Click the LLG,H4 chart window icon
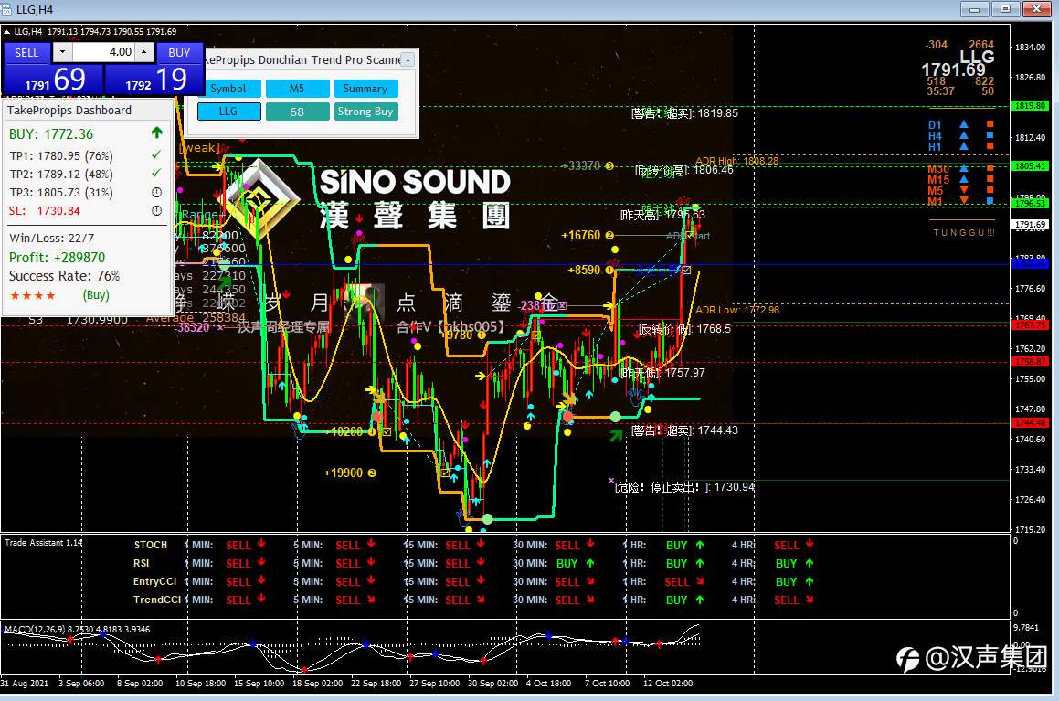1059x701 pixels. tap(6, 9)
